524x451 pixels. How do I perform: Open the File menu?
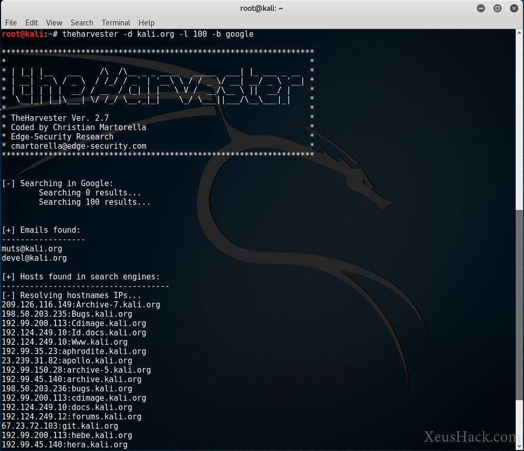pyautogui.click(x=11, y=23)
